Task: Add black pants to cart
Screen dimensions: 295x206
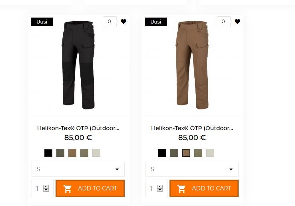Action: click(90, 188)
